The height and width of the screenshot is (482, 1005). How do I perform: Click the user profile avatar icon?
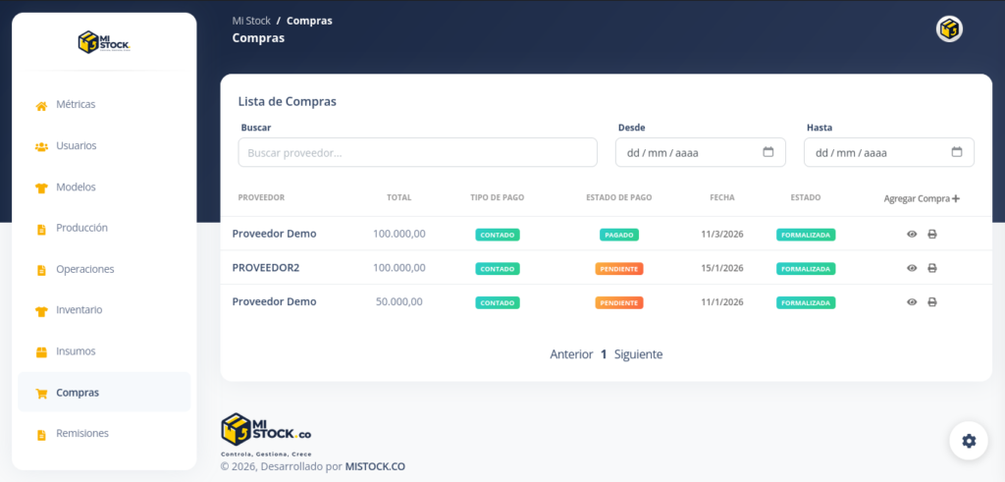tap(949, 29)
